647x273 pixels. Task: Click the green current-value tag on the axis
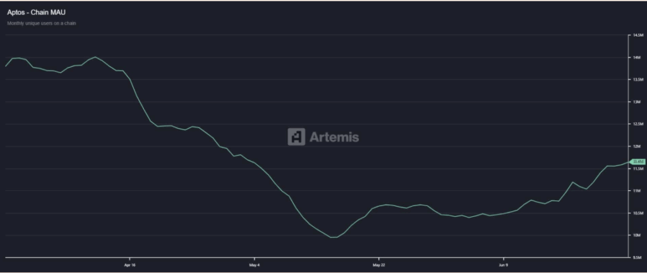click(x=638, y=161)
